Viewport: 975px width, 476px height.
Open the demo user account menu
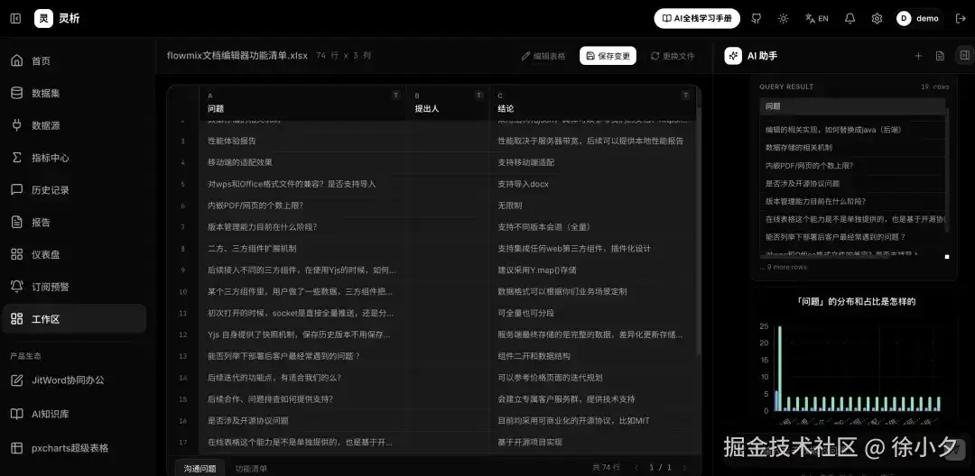(x=918, y=19)
